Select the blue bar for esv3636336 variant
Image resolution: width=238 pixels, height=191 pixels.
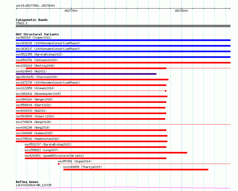(123, 46)
